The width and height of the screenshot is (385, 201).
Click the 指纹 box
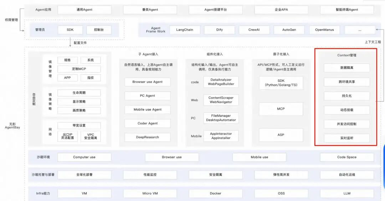tap(90, 78)
